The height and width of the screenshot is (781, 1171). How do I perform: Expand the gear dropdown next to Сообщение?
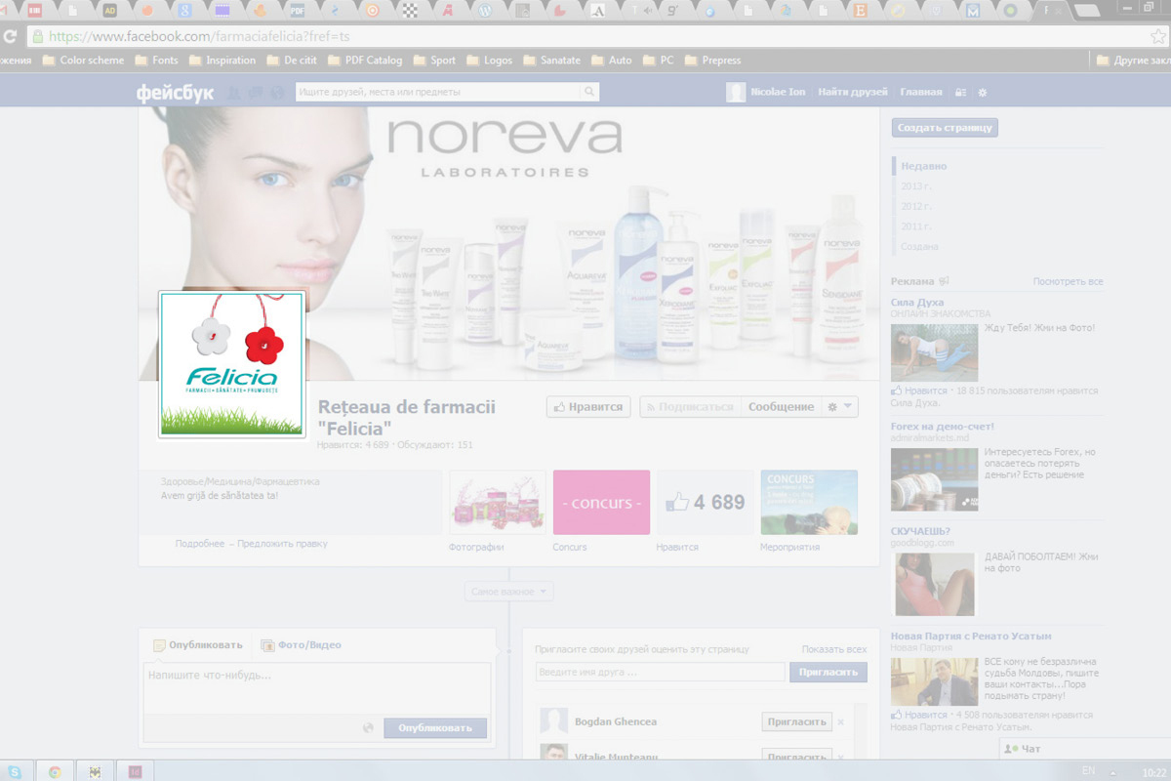tap(839, 407)
